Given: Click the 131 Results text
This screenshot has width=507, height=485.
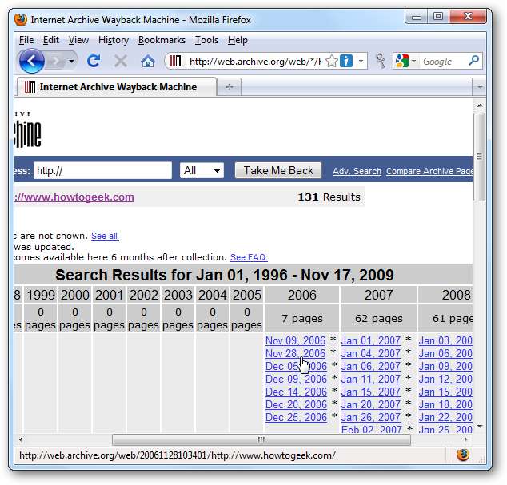Looking at the screenshot, I should (x=329, y=197).
